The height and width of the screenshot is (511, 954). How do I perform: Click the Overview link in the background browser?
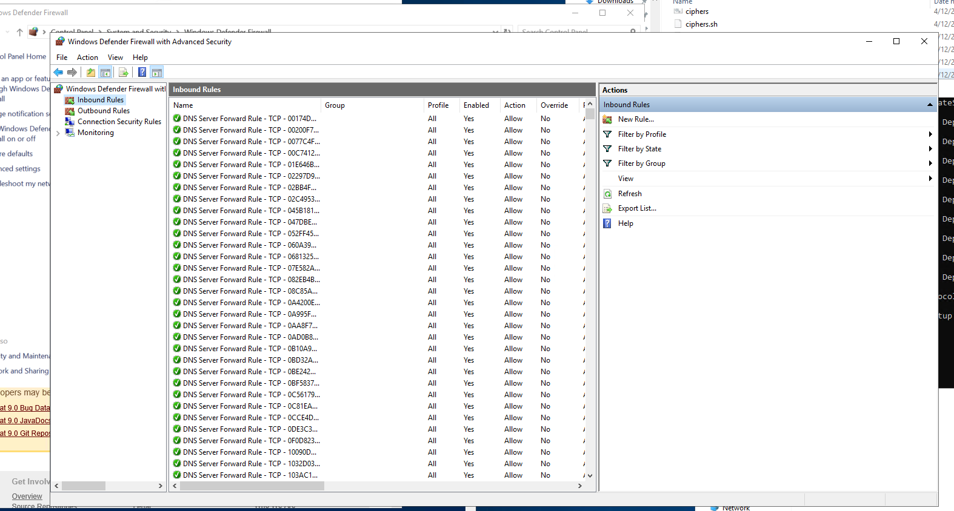coord(27,496)
